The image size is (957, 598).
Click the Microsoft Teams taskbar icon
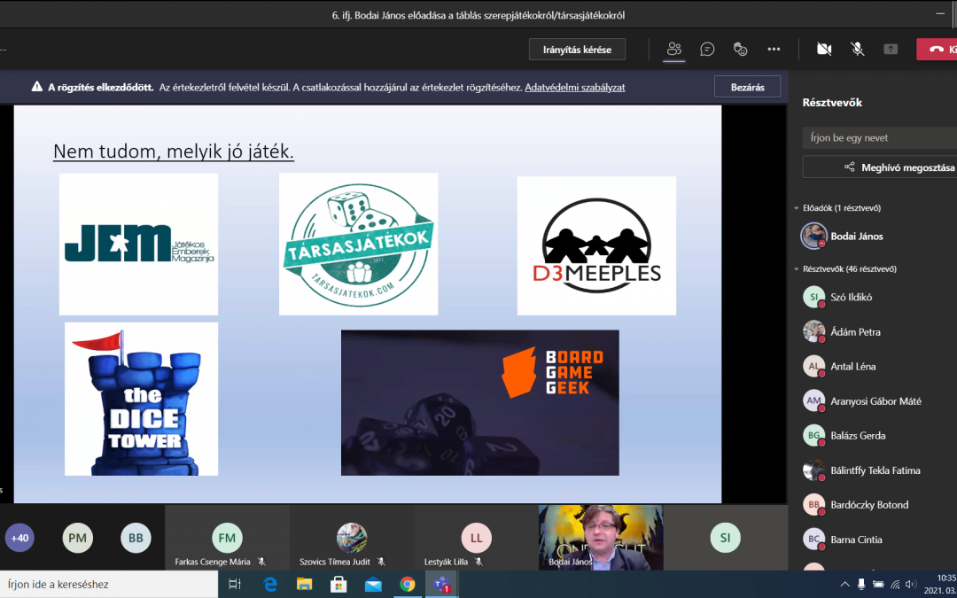point(441,585)
